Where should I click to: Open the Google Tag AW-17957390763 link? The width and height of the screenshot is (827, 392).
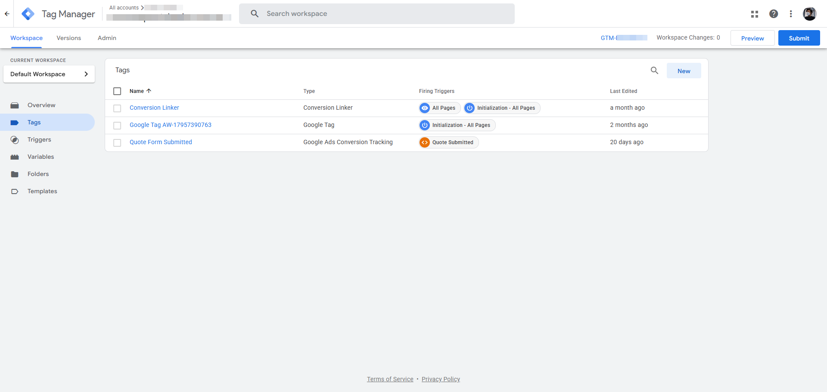point(171,125)
